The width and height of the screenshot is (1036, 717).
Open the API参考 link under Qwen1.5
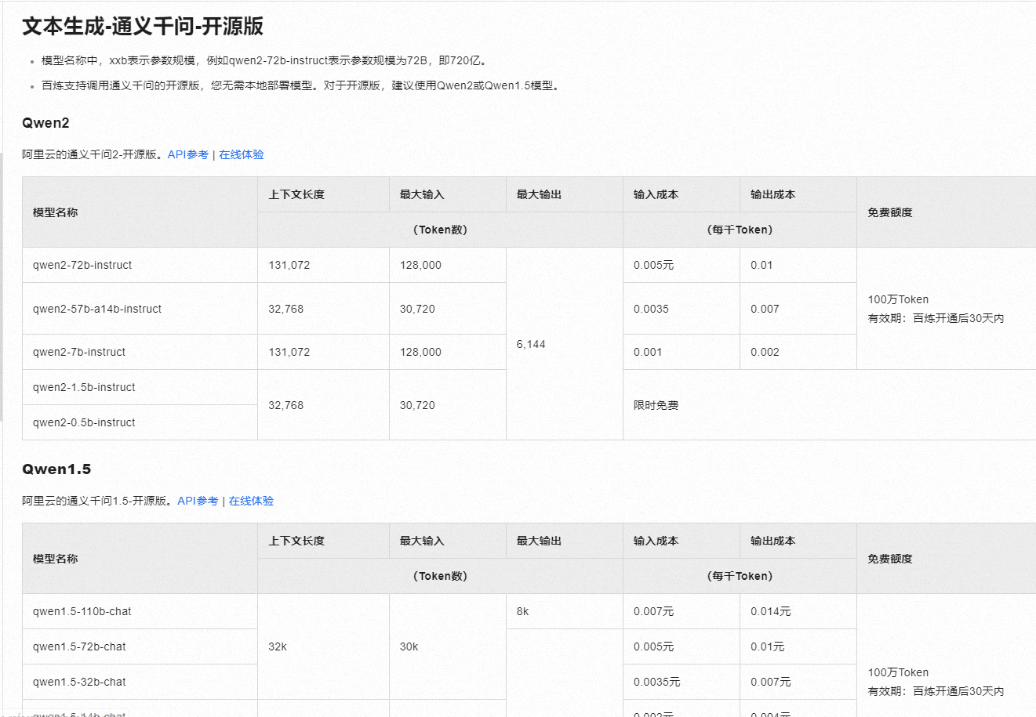198,501
